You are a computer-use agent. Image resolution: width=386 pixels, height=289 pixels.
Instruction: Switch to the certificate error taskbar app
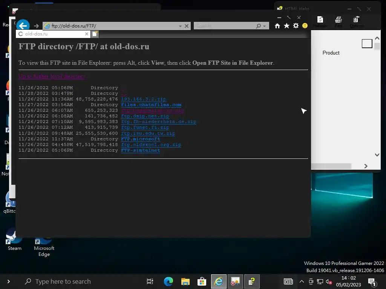tap(235, 281)
